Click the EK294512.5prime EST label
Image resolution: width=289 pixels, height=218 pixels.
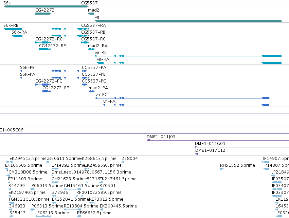coord(27,159)
